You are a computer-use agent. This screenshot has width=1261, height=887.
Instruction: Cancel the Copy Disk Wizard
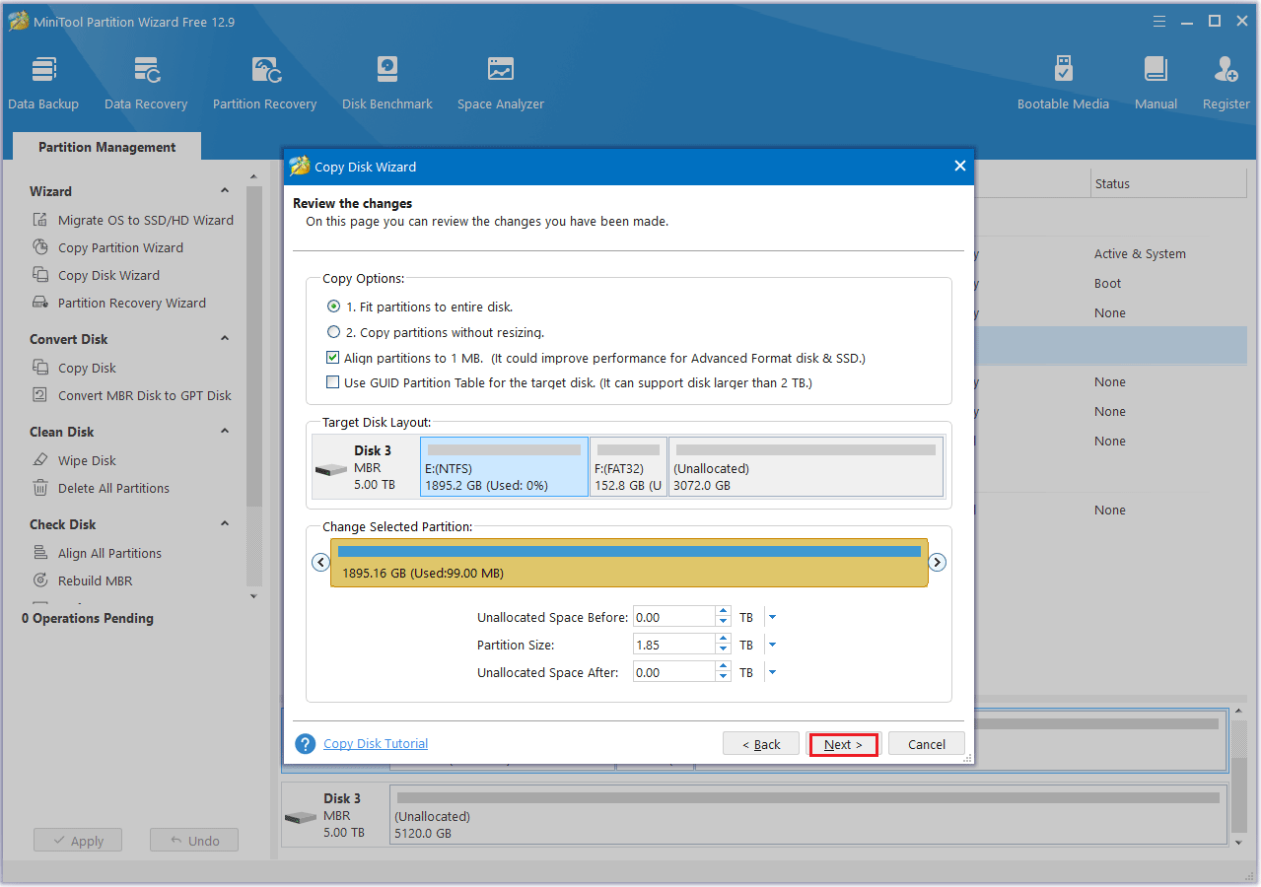pos(927,744)
